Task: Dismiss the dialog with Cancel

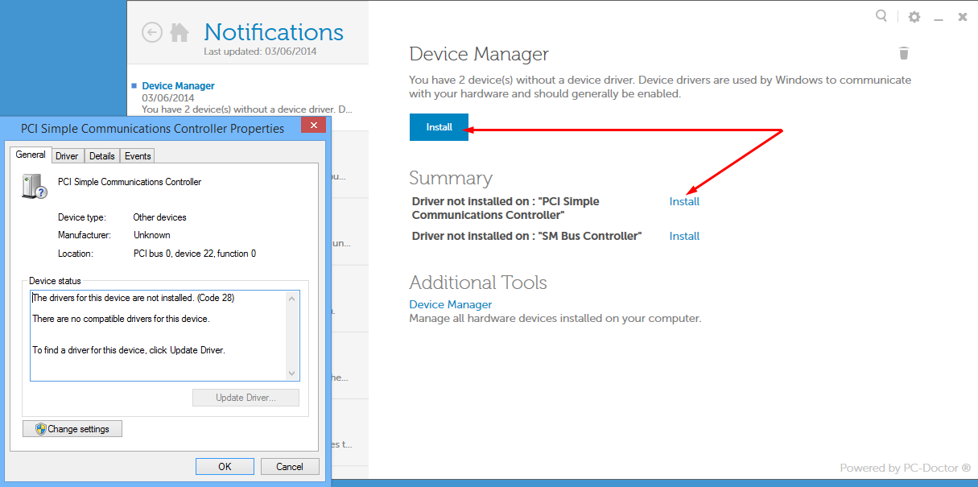Action: click(x=290, y=466)
